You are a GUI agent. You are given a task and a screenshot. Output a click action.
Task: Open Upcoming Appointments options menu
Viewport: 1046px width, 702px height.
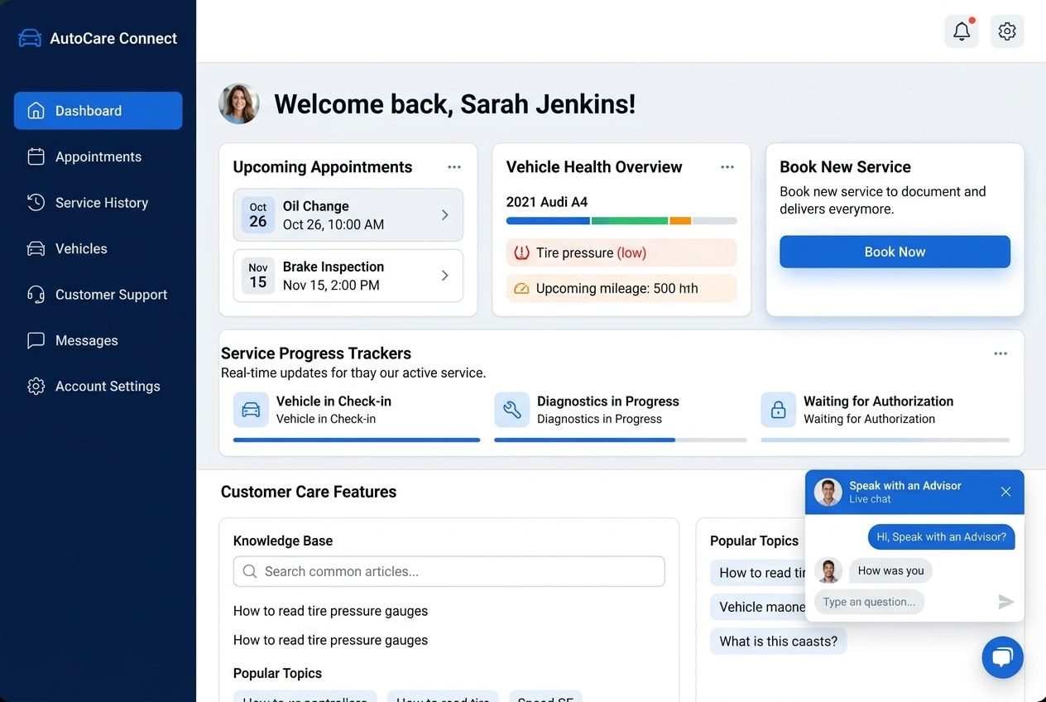(454, 167)
